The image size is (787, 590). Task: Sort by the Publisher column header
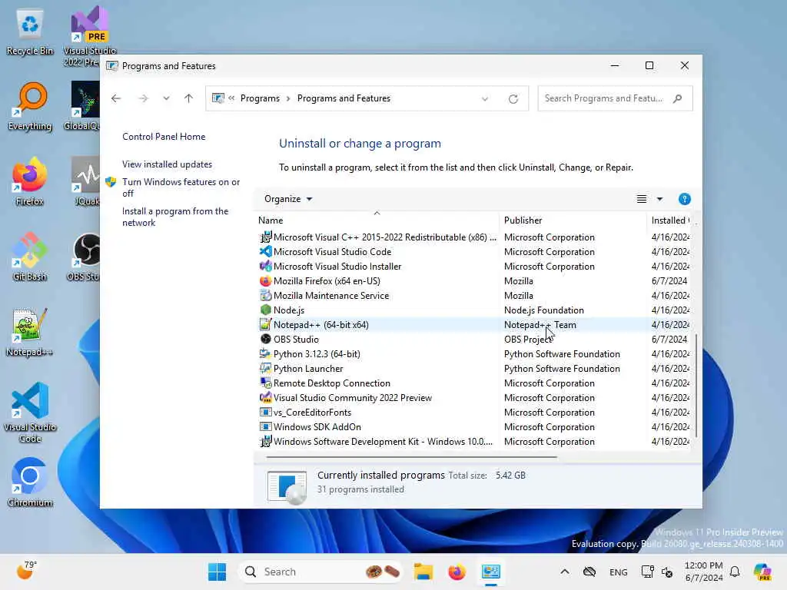click(x=573, y=220)
